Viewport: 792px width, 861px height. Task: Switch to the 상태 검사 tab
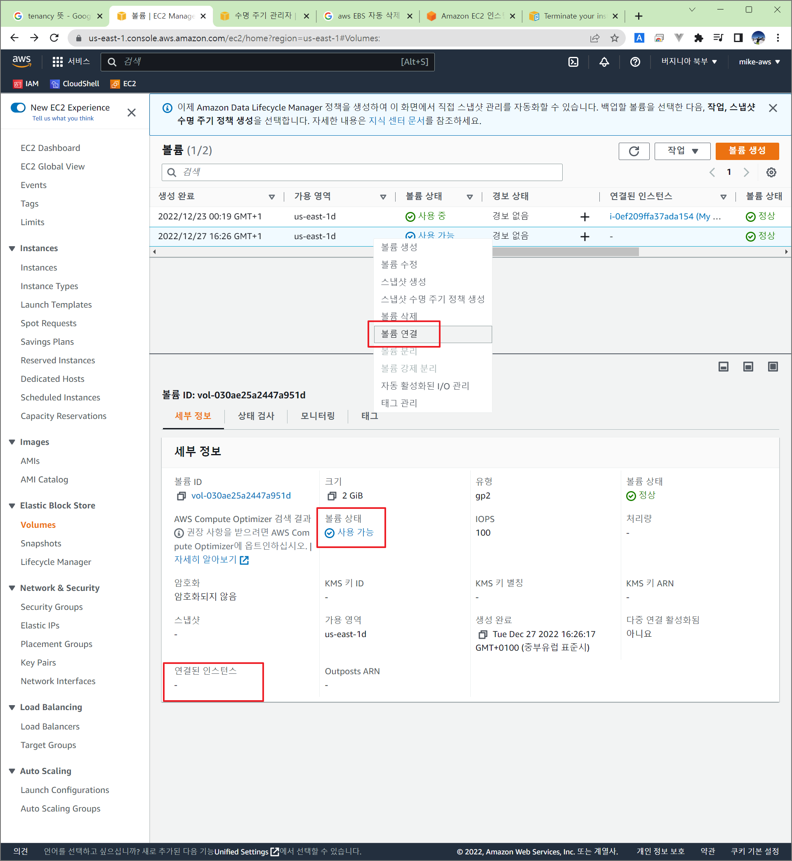point(256,416)
